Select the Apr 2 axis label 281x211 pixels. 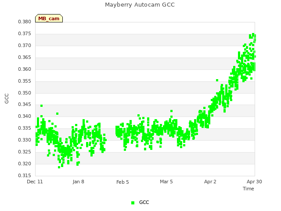point(210,182)
